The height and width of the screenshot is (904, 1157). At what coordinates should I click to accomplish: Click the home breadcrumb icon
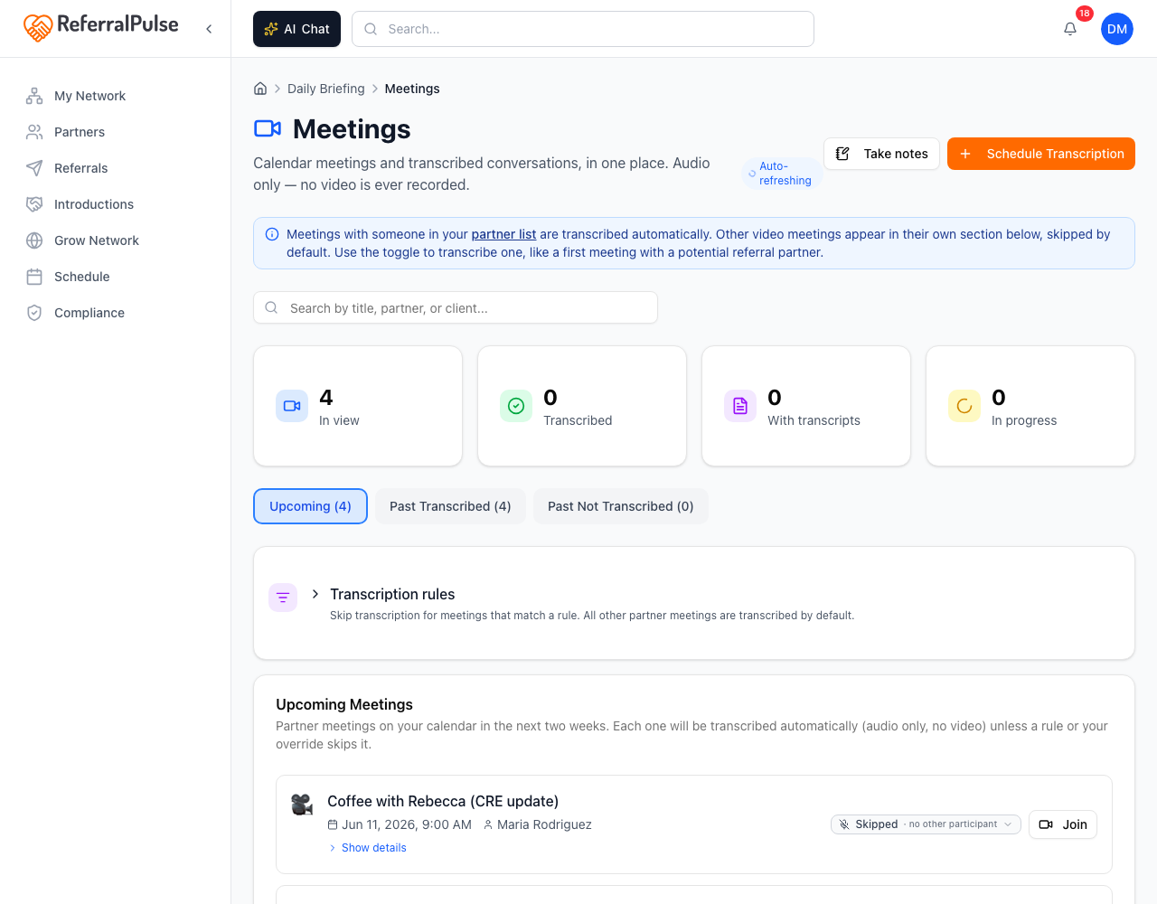tap(260, 89)
